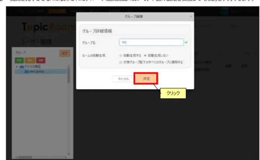Image resolution: width=260 pixels, height=160 pixels.
Task: Focus the グループ名 text field
Action: (151, 42)
